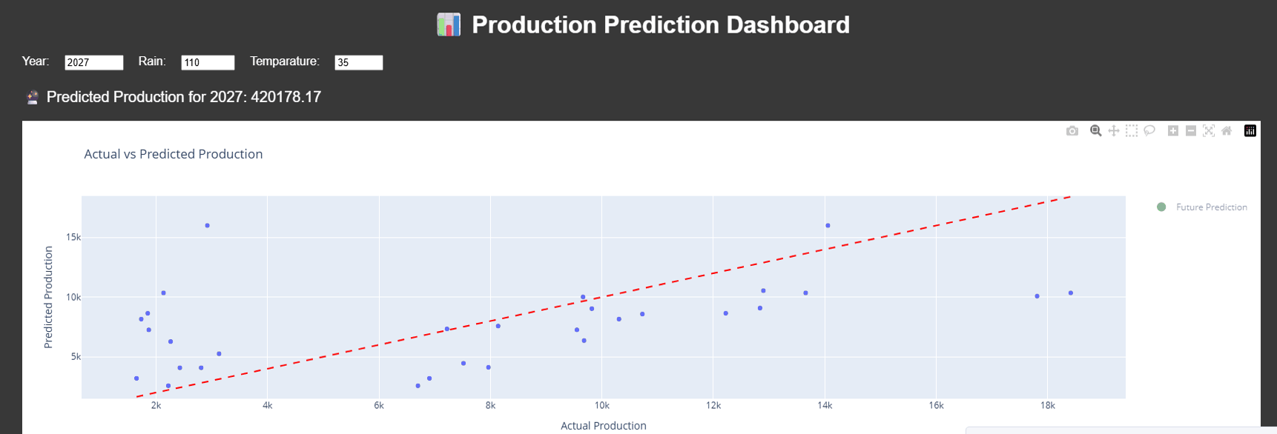Click the 'Actual vs Predicted Production' chart title
This screenshot has height=434, width=1277.
coord(174,154)
